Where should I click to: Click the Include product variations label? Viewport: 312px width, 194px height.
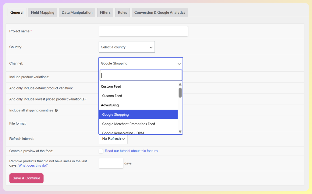pos(29,77)
